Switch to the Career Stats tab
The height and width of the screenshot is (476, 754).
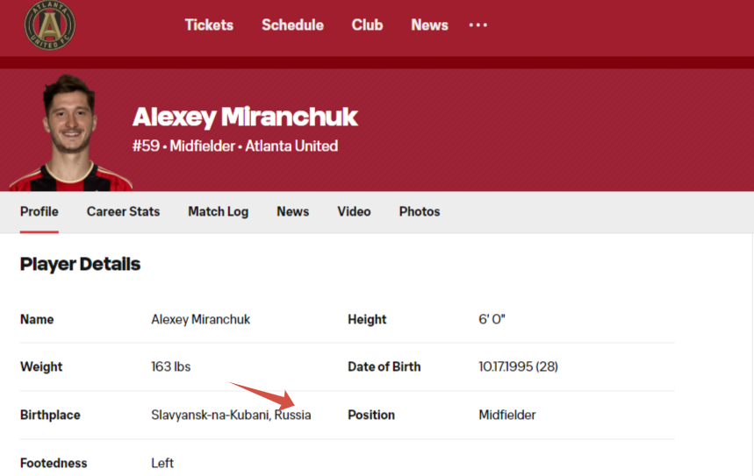pyautogui.click(x=123, y=212)
